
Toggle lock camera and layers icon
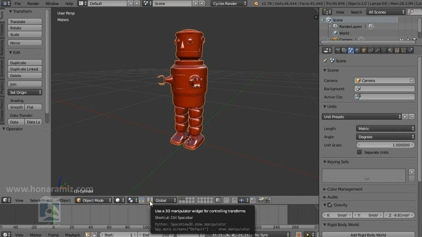(218, 200)
